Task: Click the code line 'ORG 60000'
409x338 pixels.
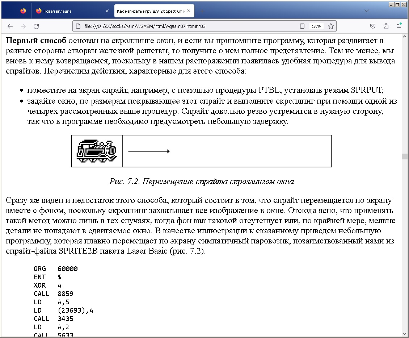Action: click(x=56, y=268)
